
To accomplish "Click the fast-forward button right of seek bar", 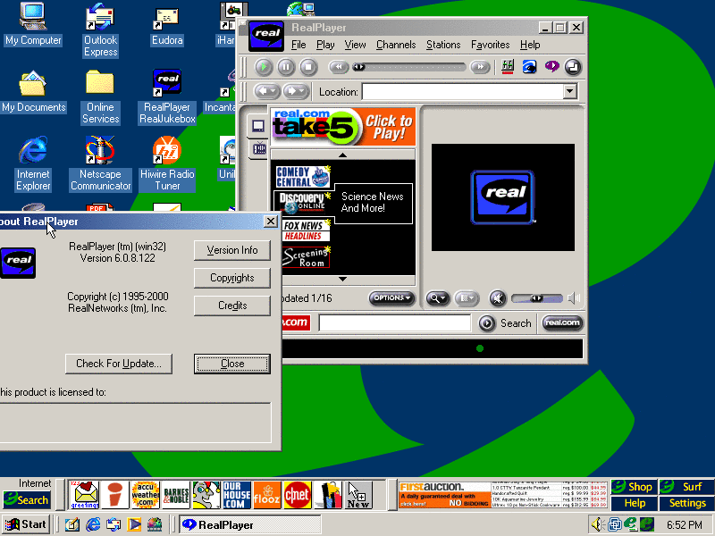I will click(x=480, y=67).
